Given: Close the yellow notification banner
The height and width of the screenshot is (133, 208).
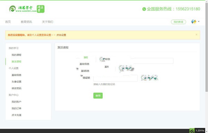Looking at the screenshot, I should pos(197,35).
